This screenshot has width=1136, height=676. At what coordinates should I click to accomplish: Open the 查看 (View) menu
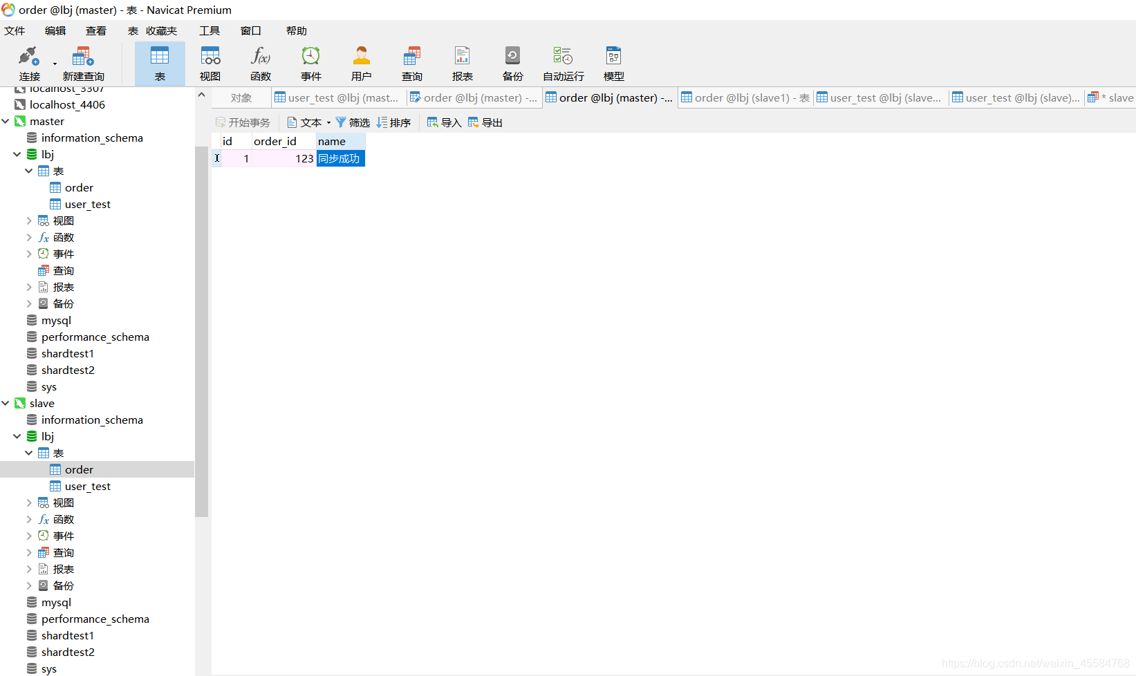[96, 30]
